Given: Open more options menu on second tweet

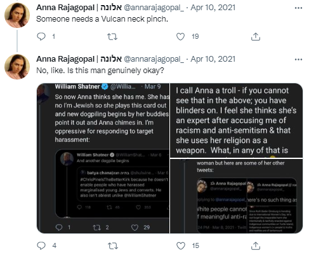Looking at the screenshot, I should click(298, 60).
